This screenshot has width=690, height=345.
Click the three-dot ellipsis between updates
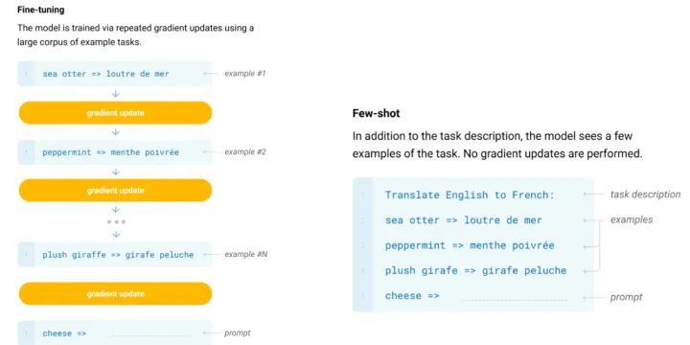[x=116, y=222]
